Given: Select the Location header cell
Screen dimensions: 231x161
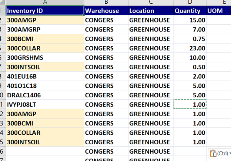Looking at the screenshot, I should pos(150,11).
